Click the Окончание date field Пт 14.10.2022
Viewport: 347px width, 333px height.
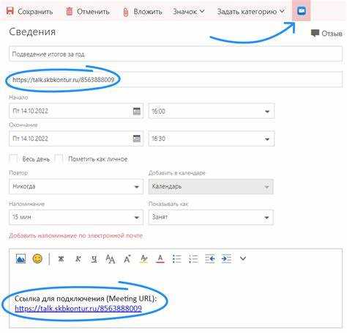76,139
